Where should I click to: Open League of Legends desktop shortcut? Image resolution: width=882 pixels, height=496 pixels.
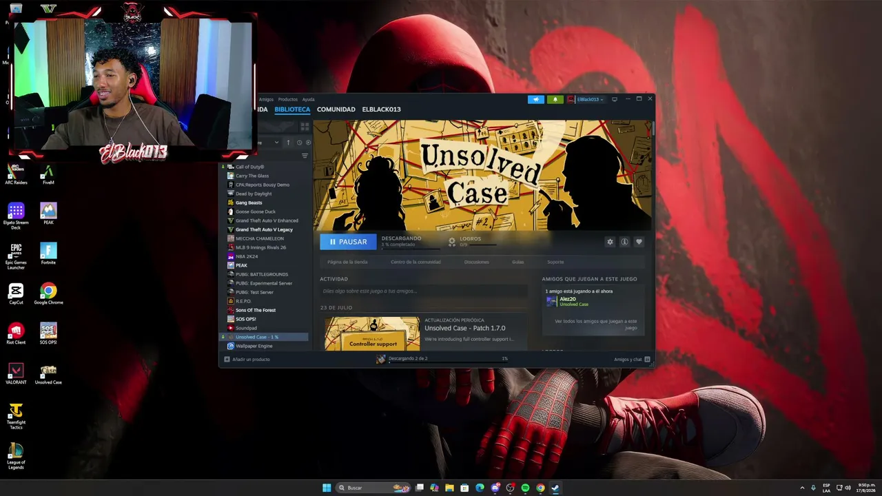[x=16, y=456]
